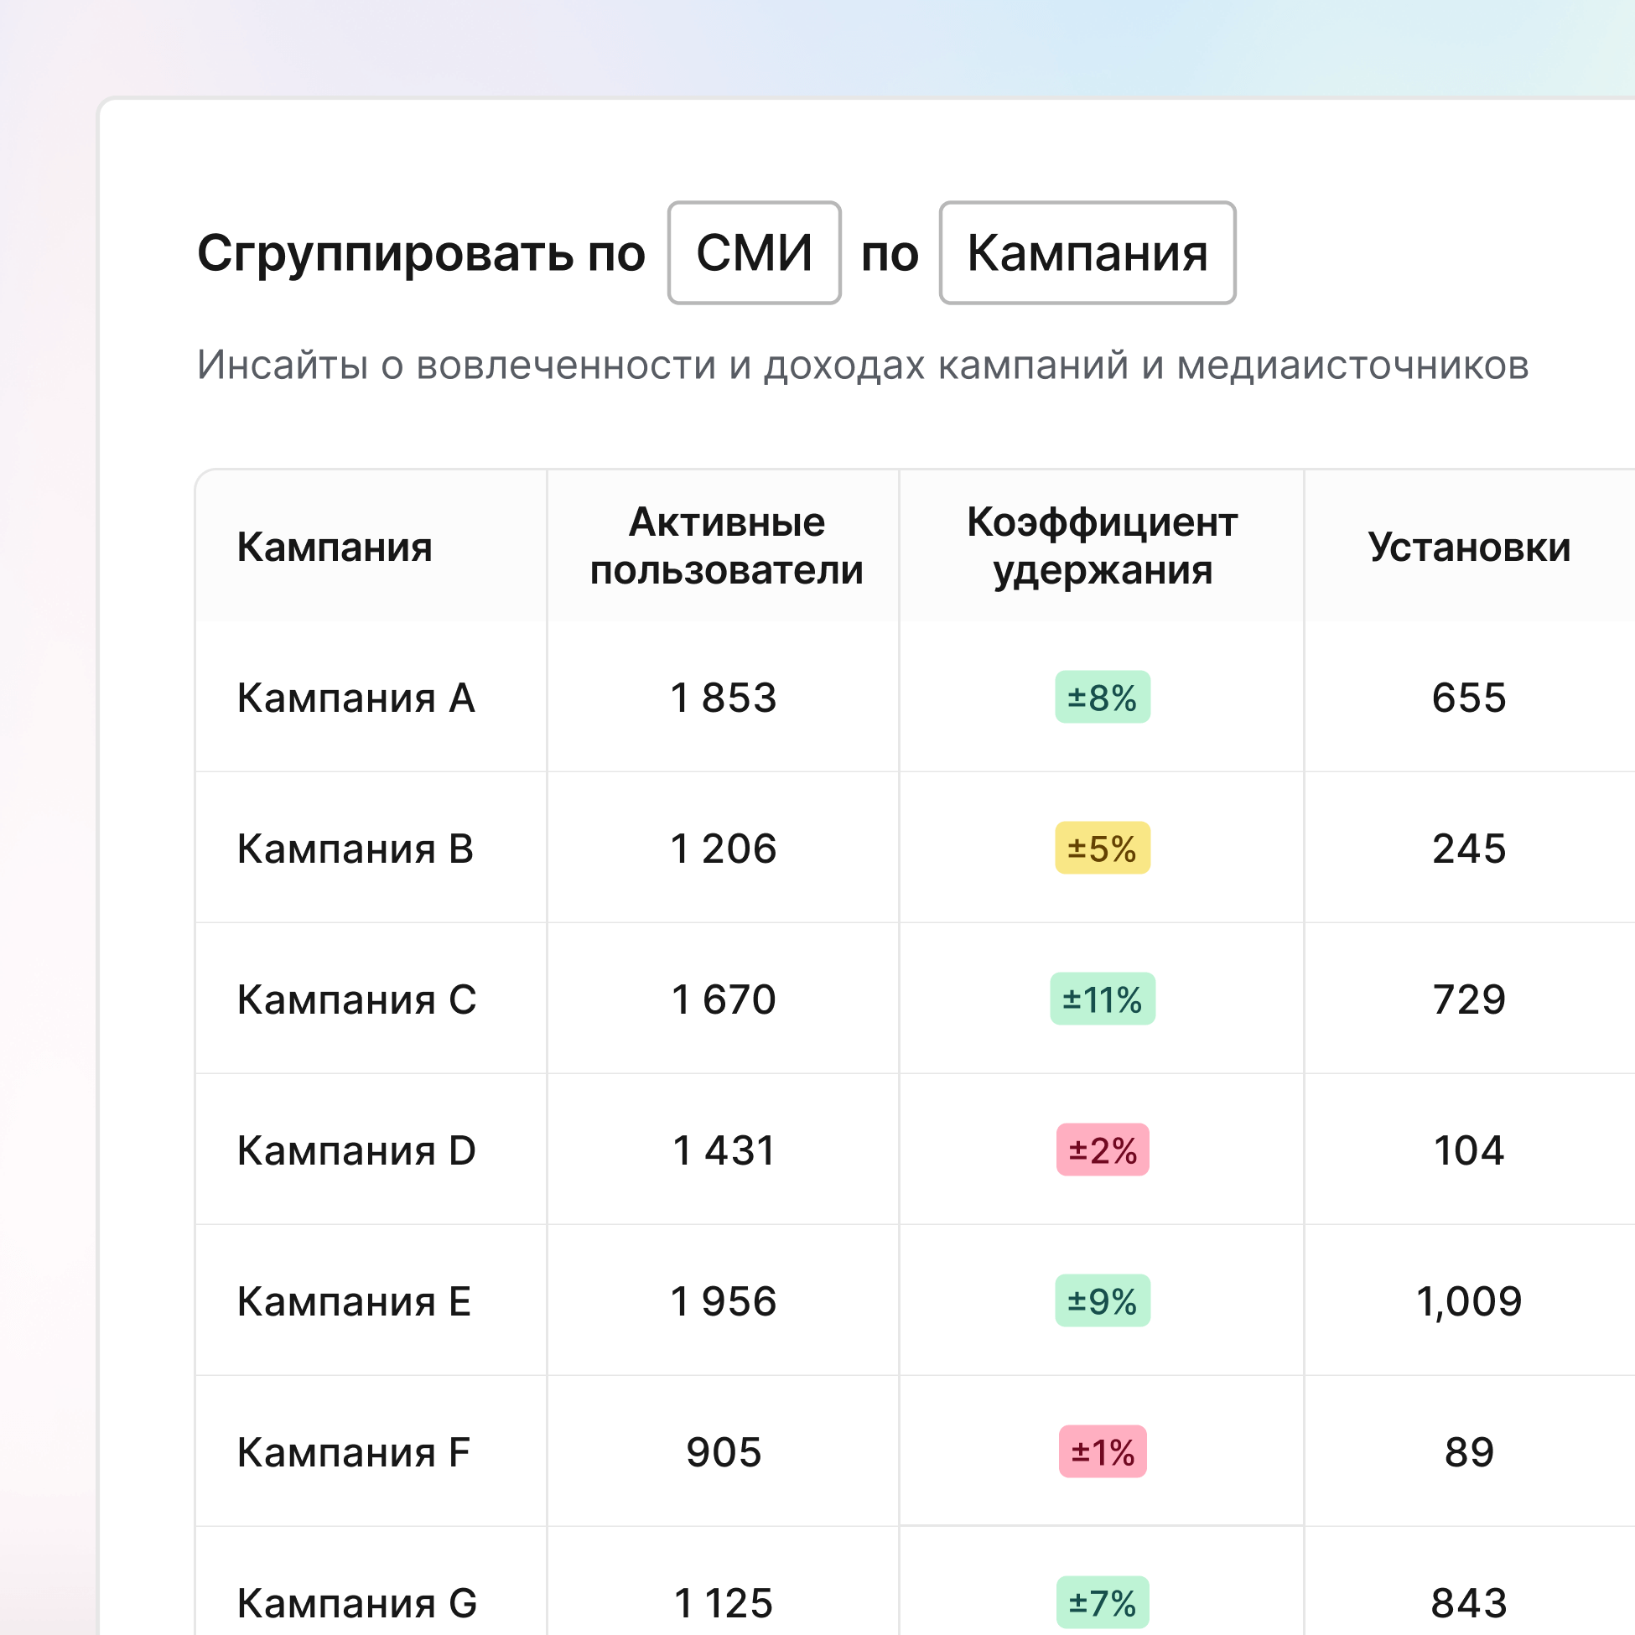1635x1635 pixels.
Task: Select the Кампания D row label
Action: (x=356, y=1150)
